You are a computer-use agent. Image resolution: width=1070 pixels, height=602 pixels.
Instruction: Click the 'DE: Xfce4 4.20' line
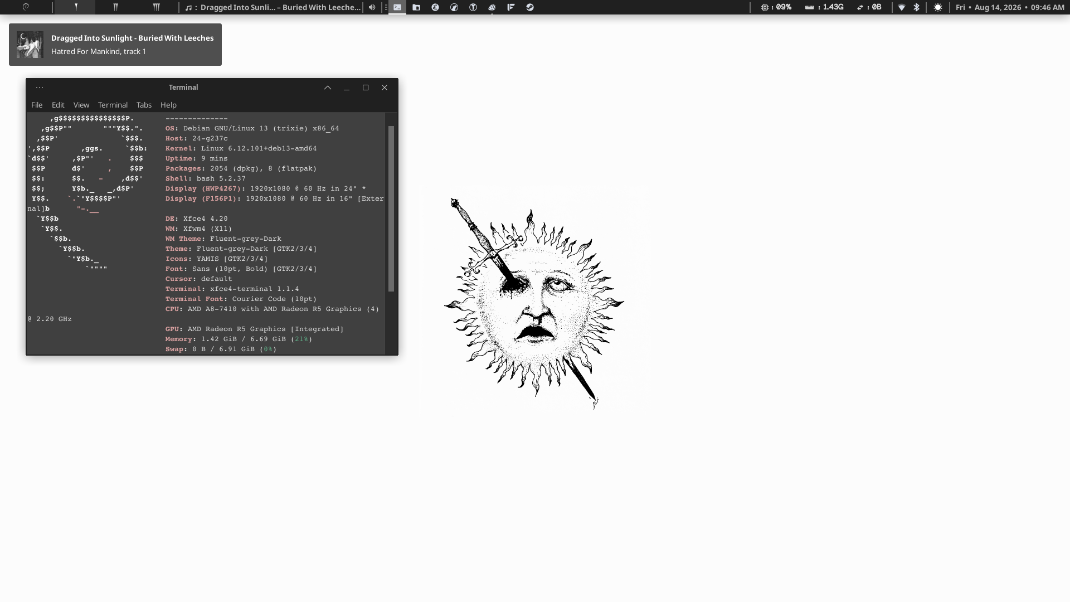197,219
